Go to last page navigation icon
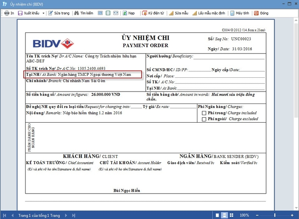 [74, 215]
